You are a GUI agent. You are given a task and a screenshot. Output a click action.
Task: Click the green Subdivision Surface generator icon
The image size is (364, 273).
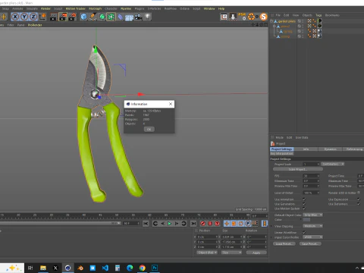(102, 17)
